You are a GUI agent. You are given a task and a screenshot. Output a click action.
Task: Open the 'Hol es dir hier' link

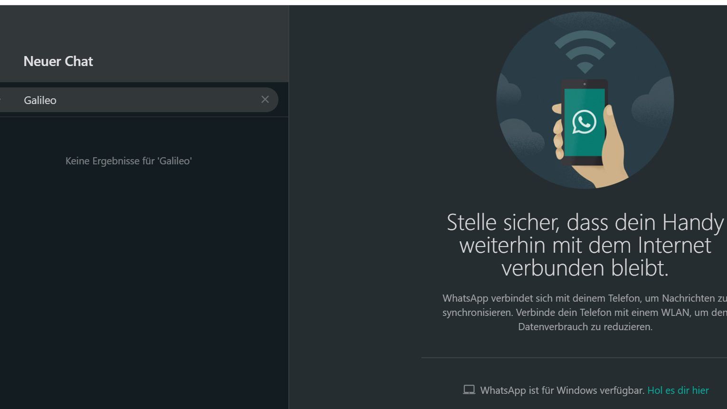[678, 390]
